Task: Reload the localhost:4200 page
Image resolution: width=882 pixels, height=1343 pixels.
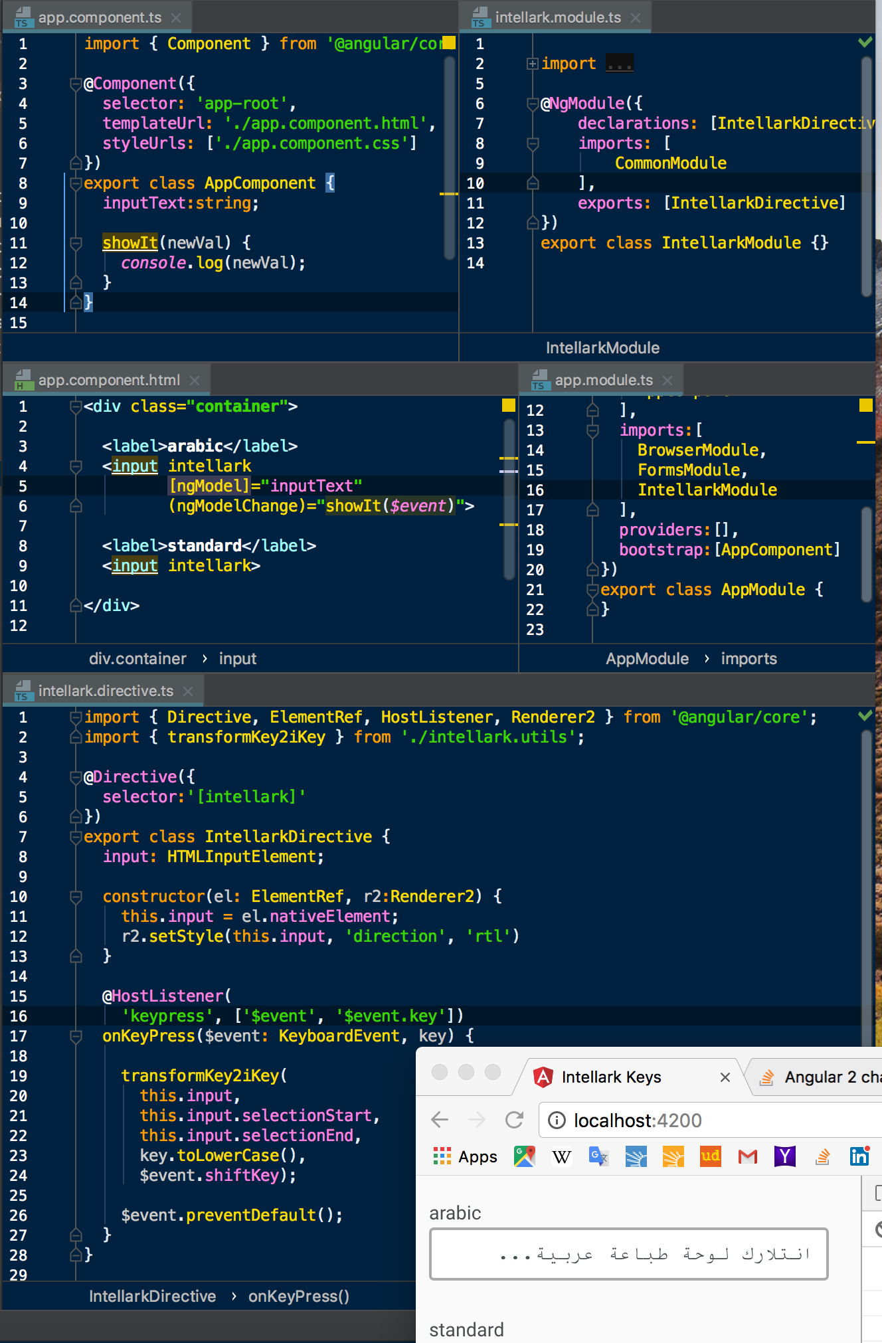Action: (514, 1120)
